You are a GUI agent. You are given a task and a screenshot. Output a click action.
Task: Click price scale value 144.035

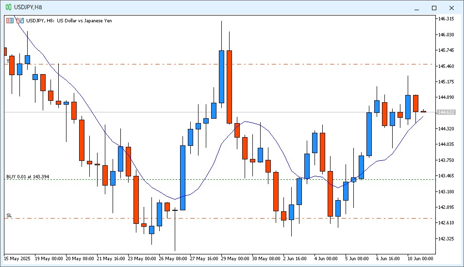[x=446, y=144]
